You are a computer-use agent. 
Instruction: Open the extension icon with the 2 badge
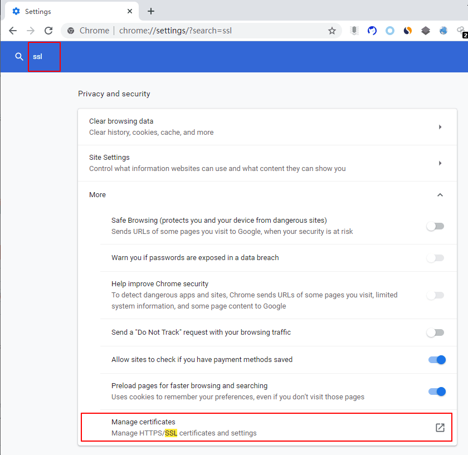462,31
